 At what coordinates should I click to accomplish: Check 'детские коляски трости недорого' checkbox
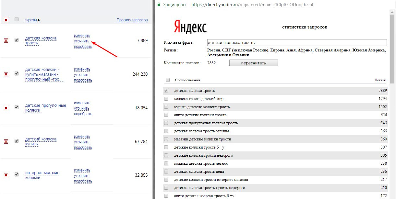166,155
